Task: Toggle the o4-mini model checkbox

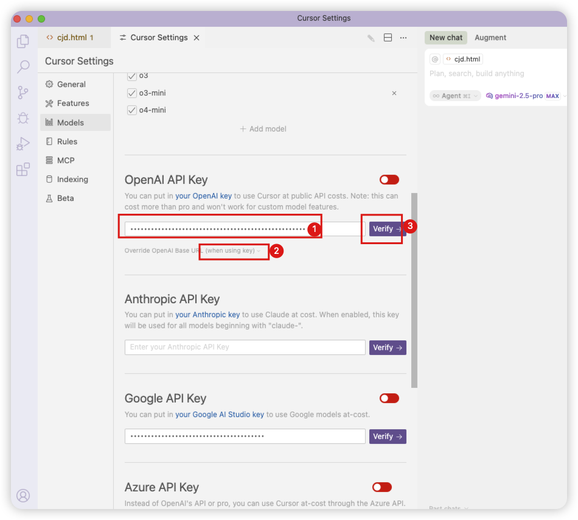Action: point(132,110)
